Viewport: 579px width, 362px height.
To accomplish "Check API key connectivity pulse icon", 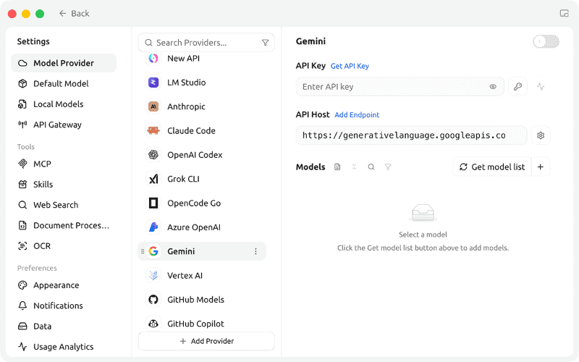I will 541,87.
